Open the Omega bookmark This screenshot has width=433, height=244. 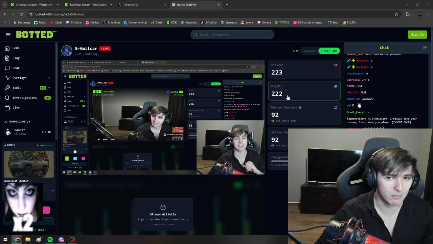point(264,23)
